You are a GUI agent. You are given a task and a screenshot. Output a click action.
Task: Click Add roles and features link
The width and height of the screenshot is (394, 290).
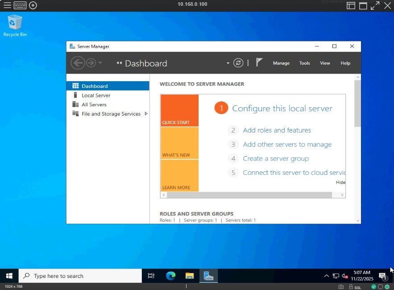pos(277,130)
